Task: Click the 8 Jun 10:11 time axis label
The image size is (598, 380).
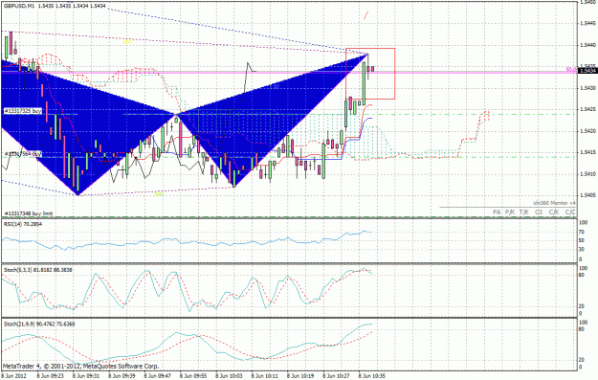Action: [265, 376]
